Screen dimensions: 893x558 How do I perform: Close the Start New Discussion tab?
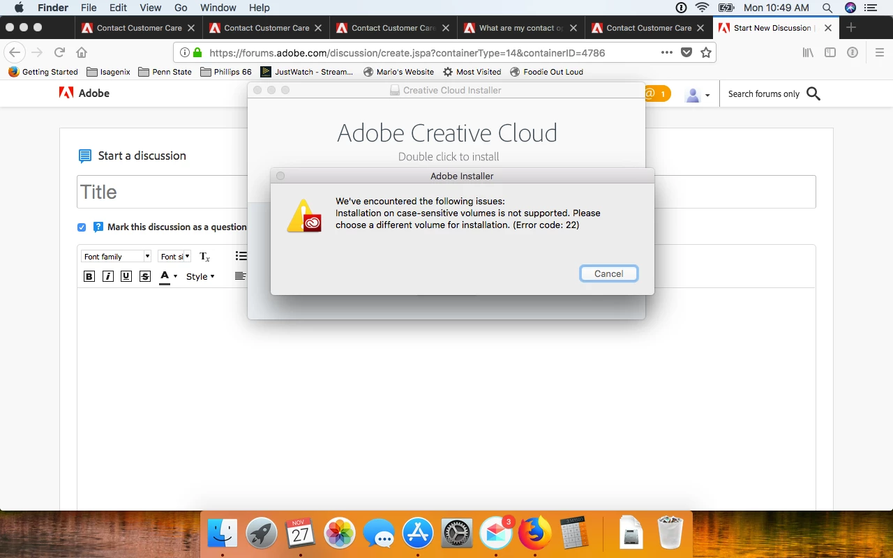pyautogui.click(x=828, y=28)
